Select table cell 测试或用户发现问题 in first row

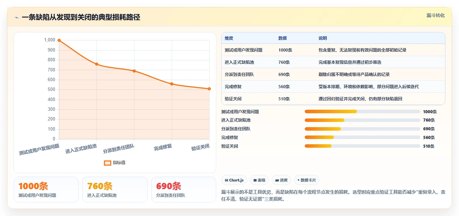(x=244, y=50)
